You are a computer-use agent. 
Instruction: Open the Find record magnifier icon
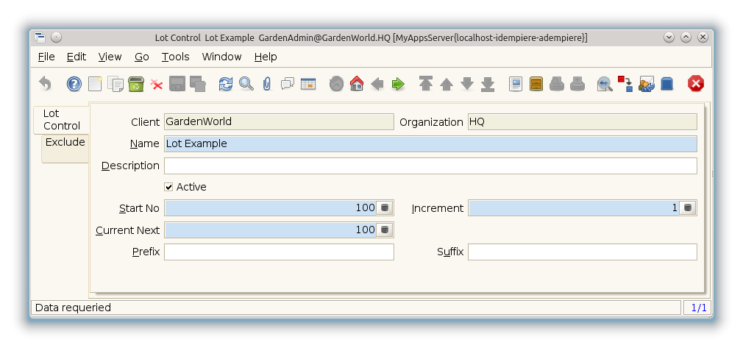coord(246,84)
